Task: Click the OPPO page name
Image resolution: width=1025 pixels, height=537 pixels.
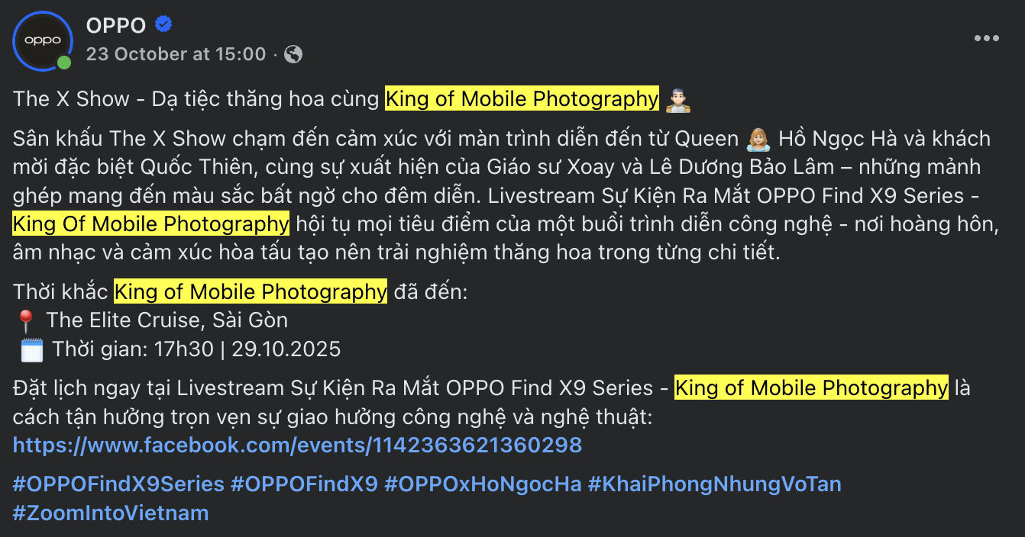Action: 116,25
